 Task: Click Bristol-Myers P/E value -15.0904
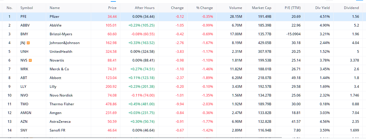(294, 34)
